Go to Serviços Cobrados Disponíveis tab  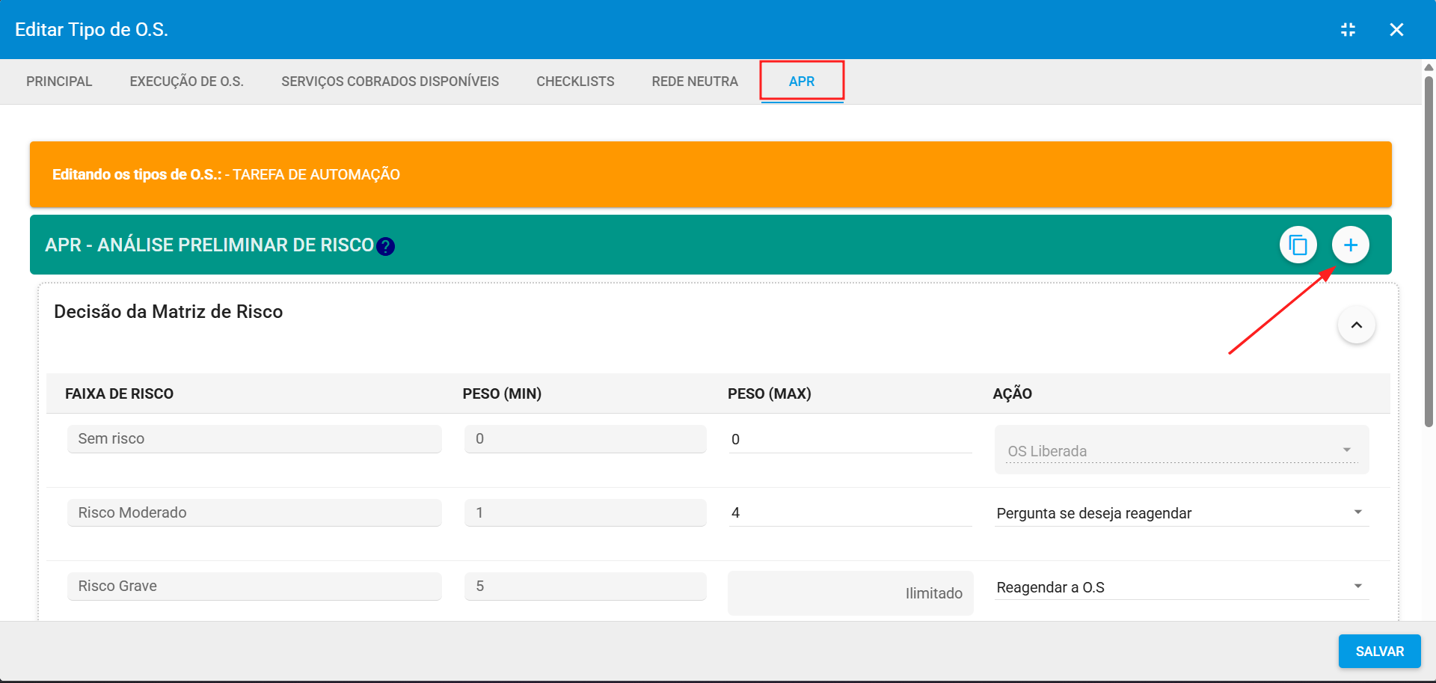pyautogui.click(x=390, y=82)
